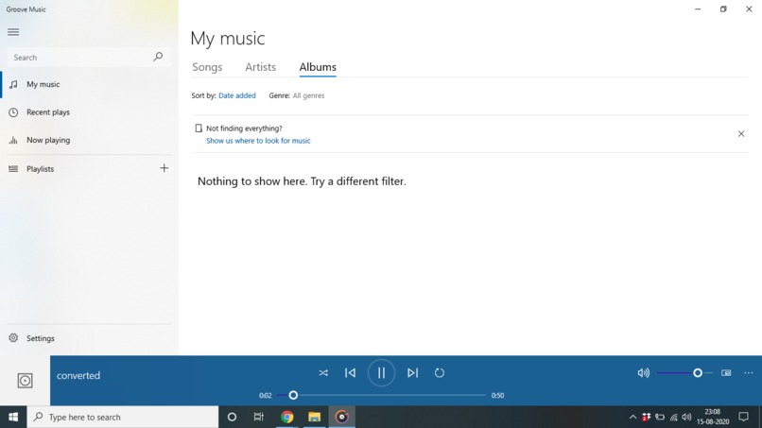Viewport: 762px width, 428px height.
Task: Open Task View on taskbar
Action: pyautogui.click(x=258, y=417)
